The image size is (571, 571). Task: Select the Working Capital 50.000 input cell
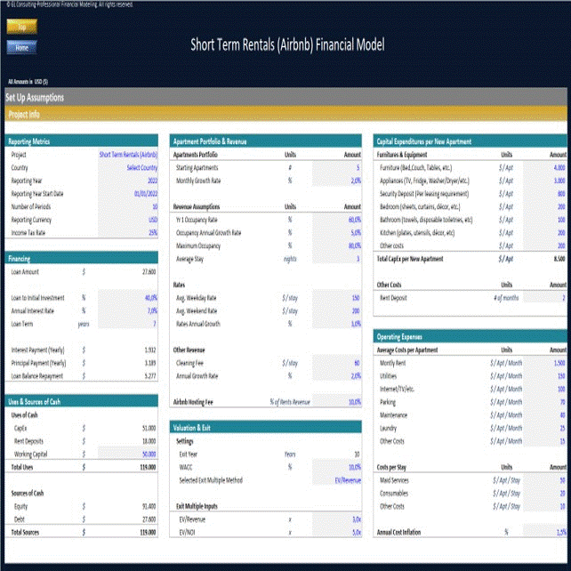point(128,454)
